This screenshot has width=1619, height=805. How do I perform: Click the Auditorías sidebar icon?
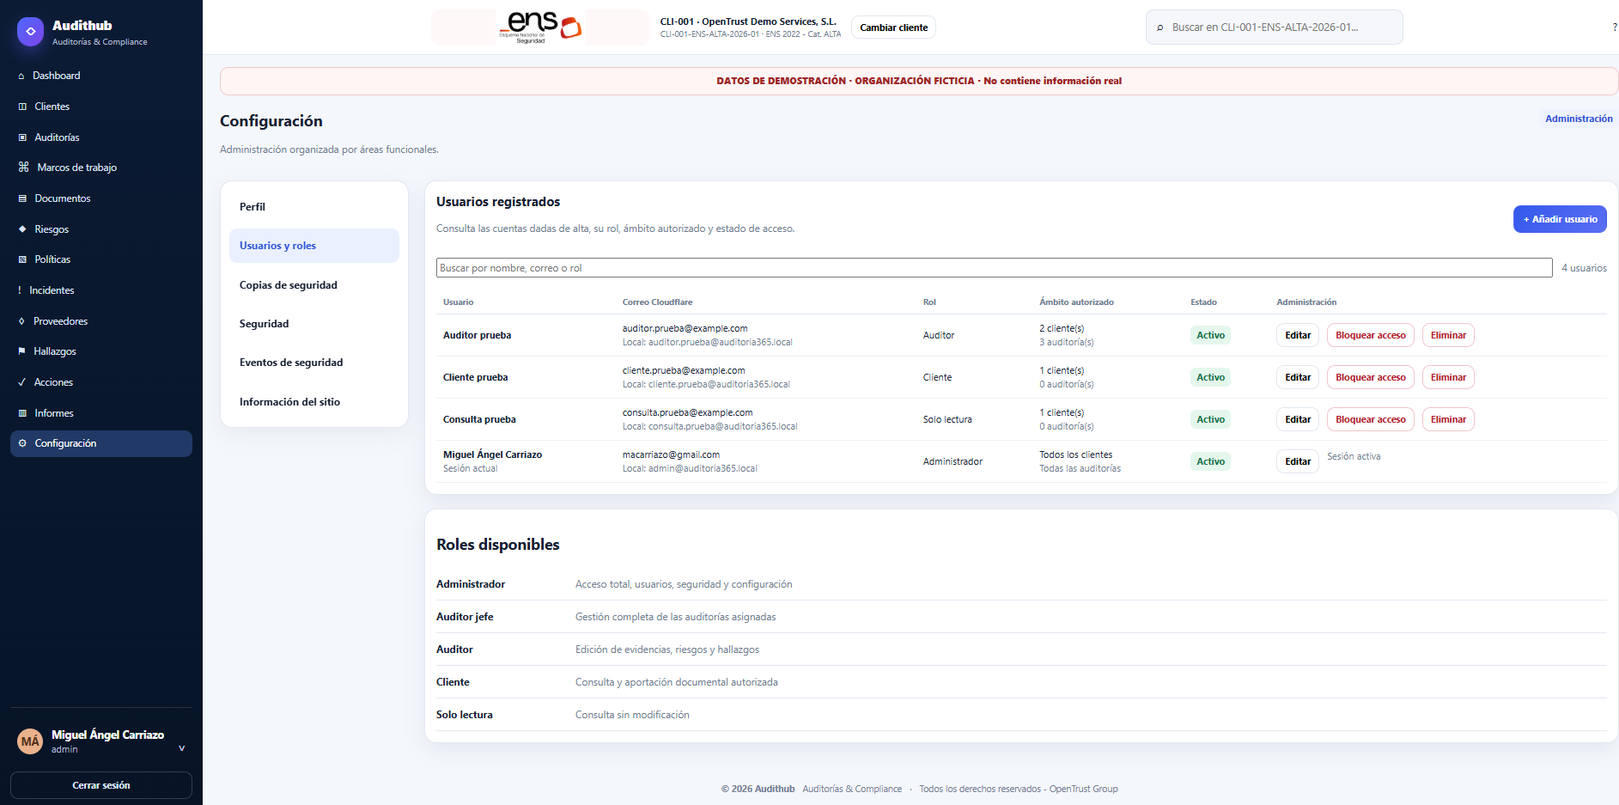pos(22,137)
